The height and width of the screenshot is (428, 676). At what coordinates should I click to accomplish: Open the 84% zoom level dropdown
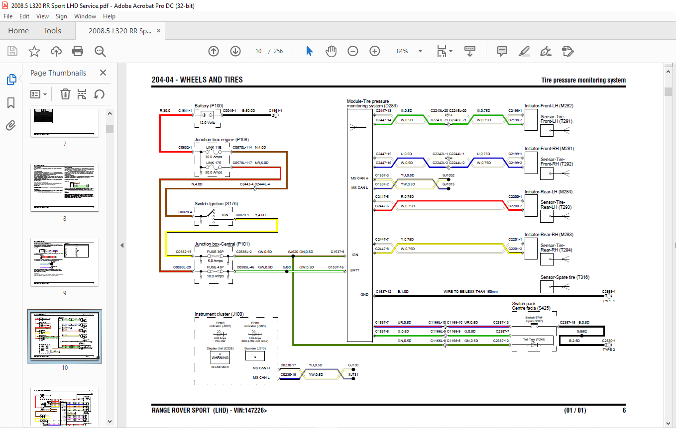click(421, 51)
